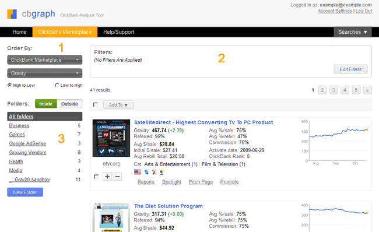Open Spotlight for Satellitedirect
This screenshot has height=232, width=379.
171,182
